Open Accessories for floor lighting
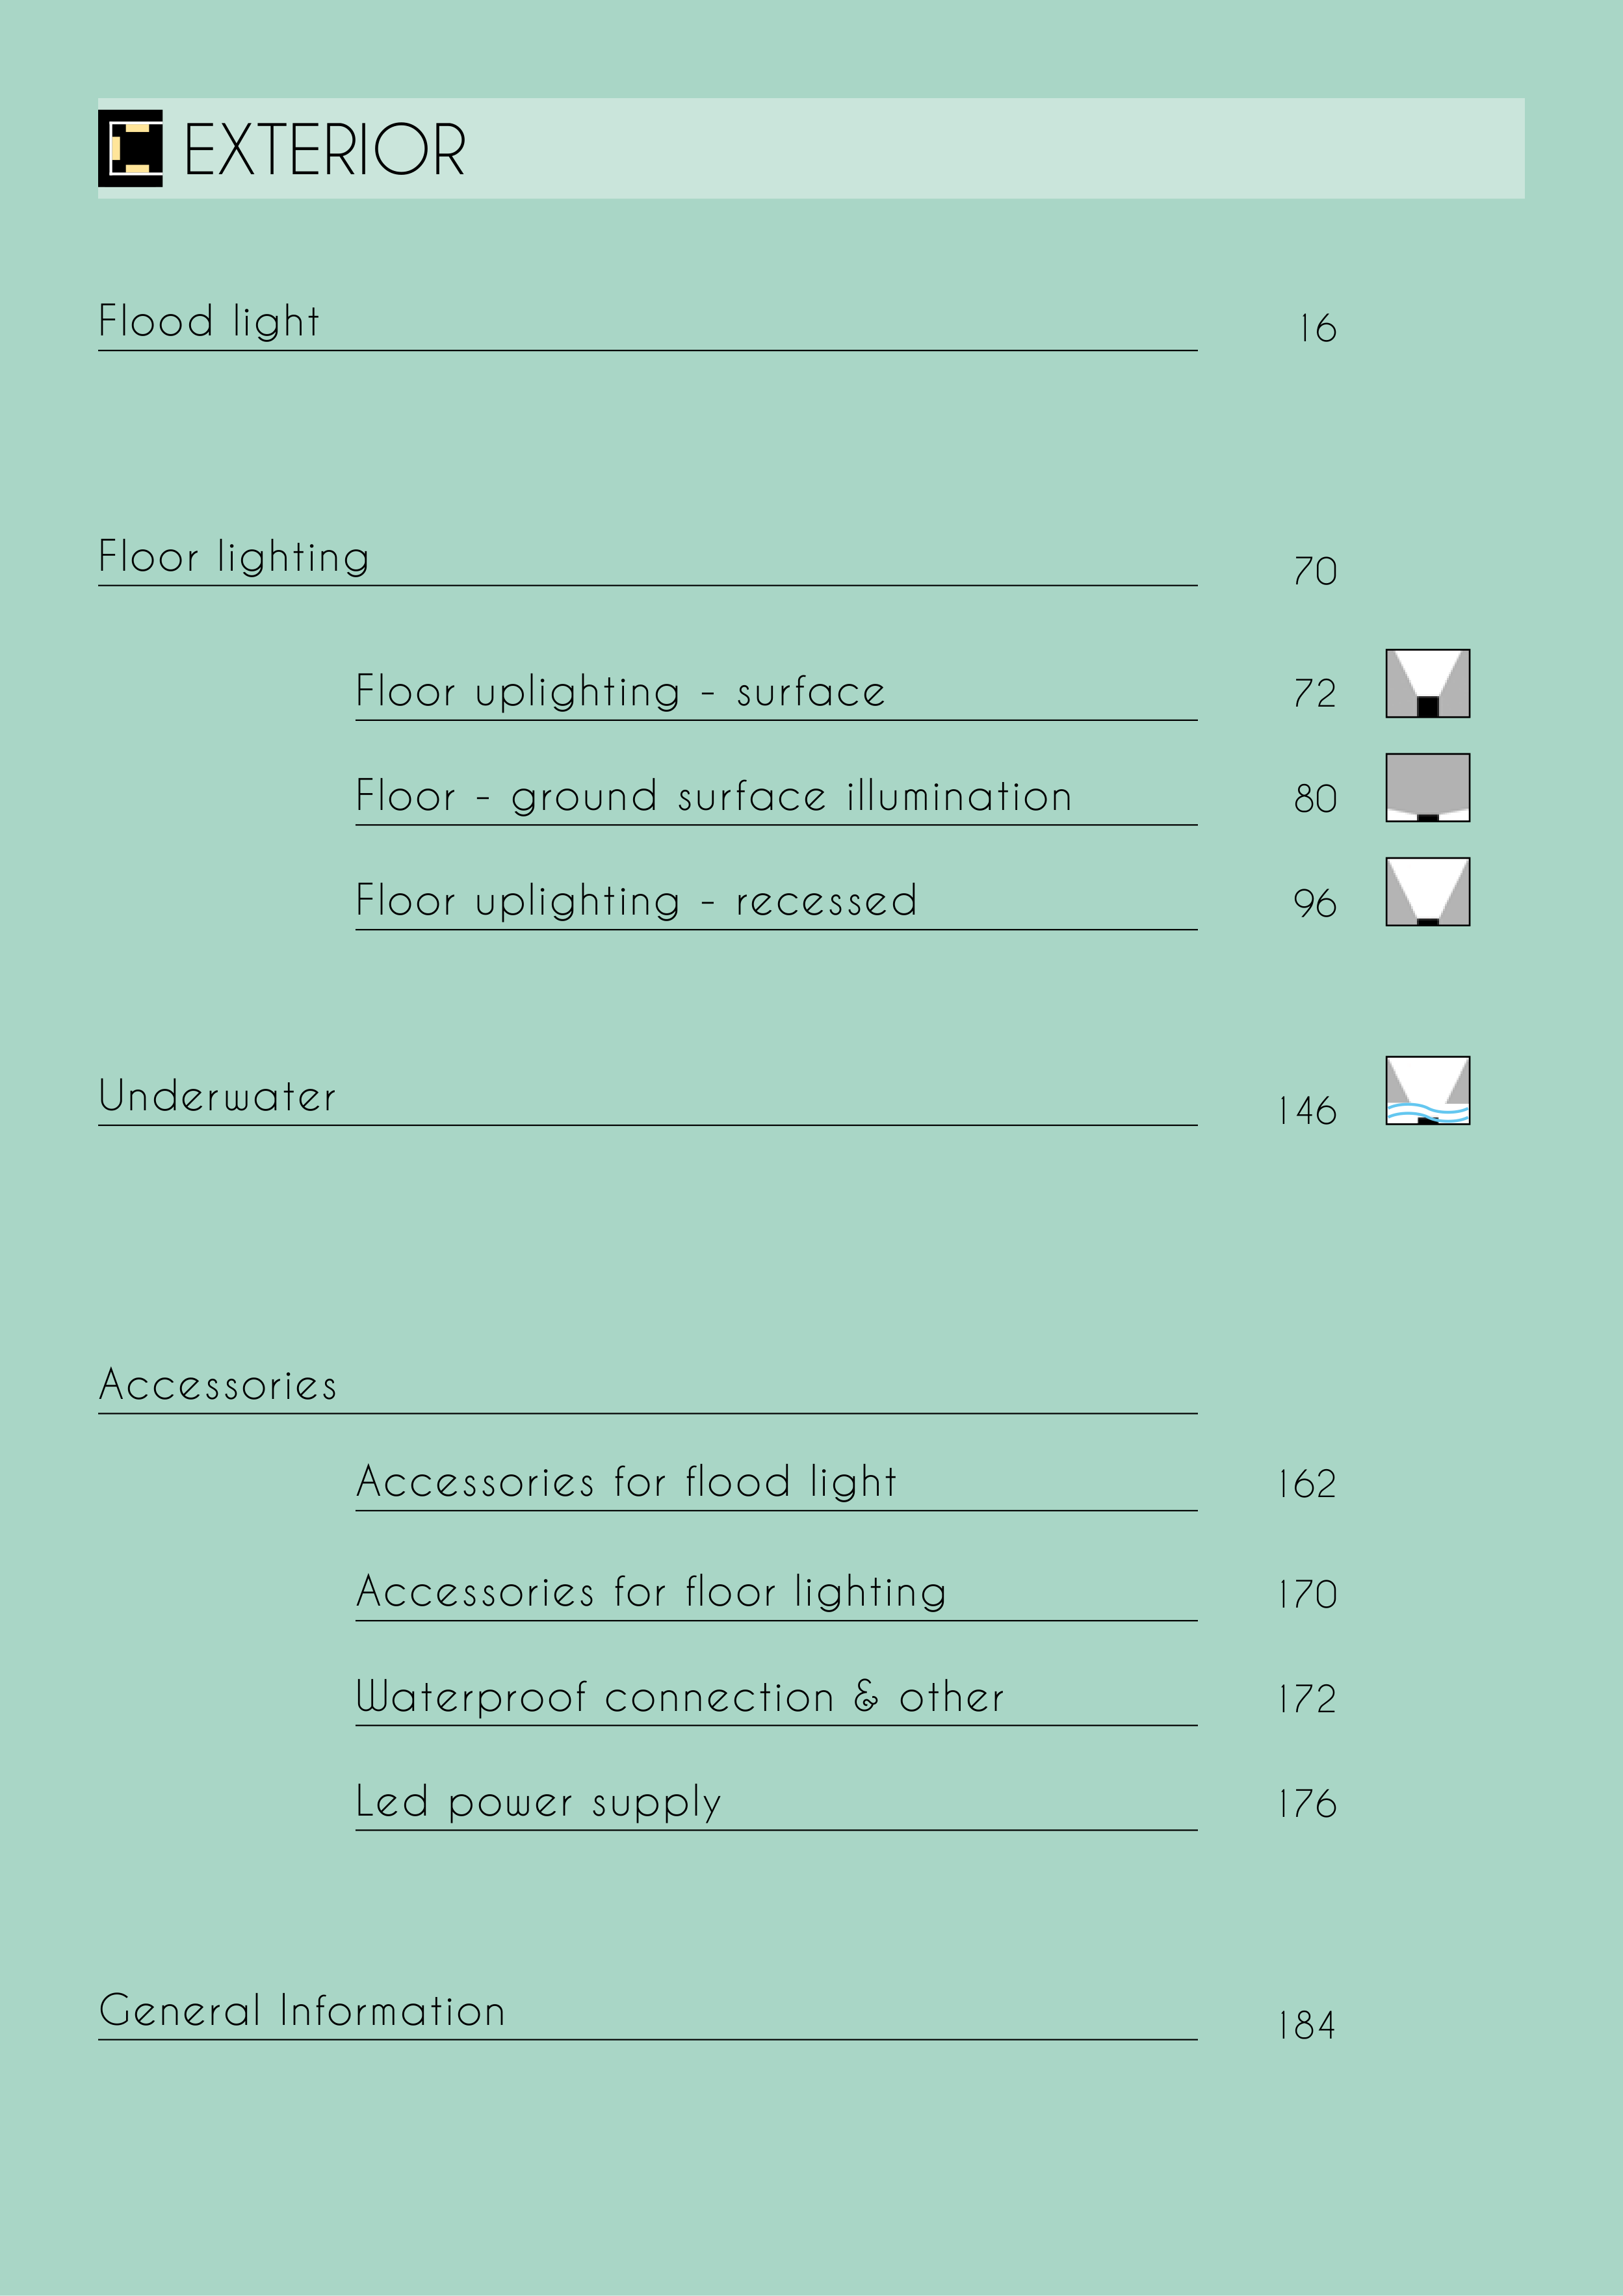The width and height of the screenshot is (1623, 2296). click(x=651, y=1592)
